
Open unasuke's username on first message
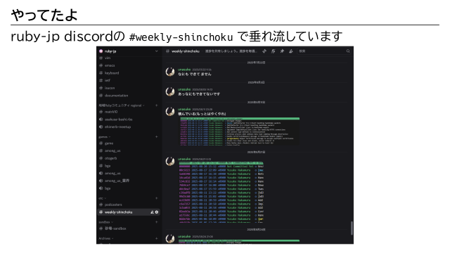pos(184,70)
